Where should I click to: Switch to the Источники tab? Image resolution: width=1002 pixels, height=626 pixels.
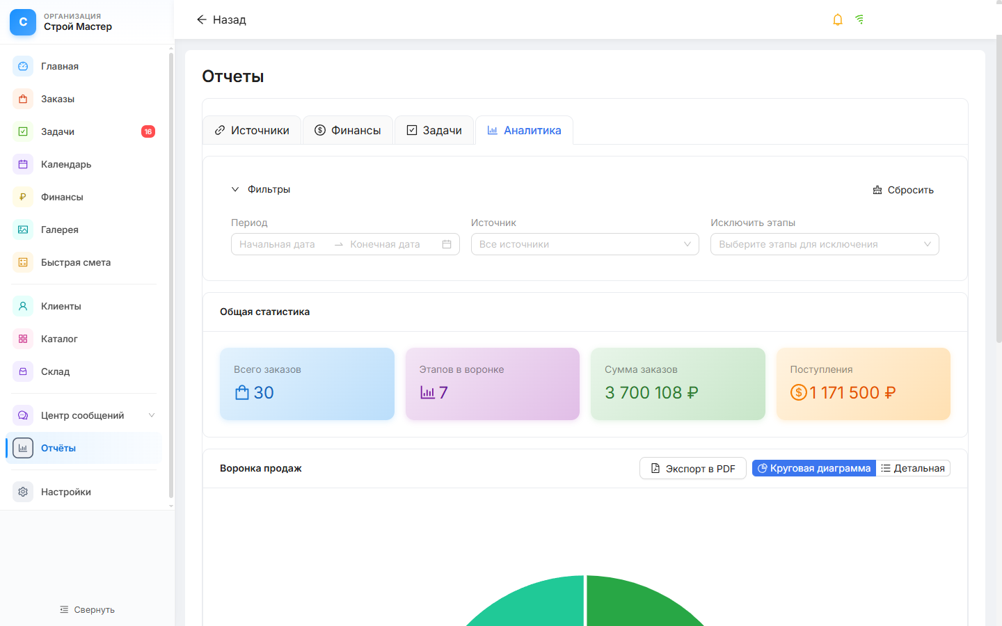(252, 130)
